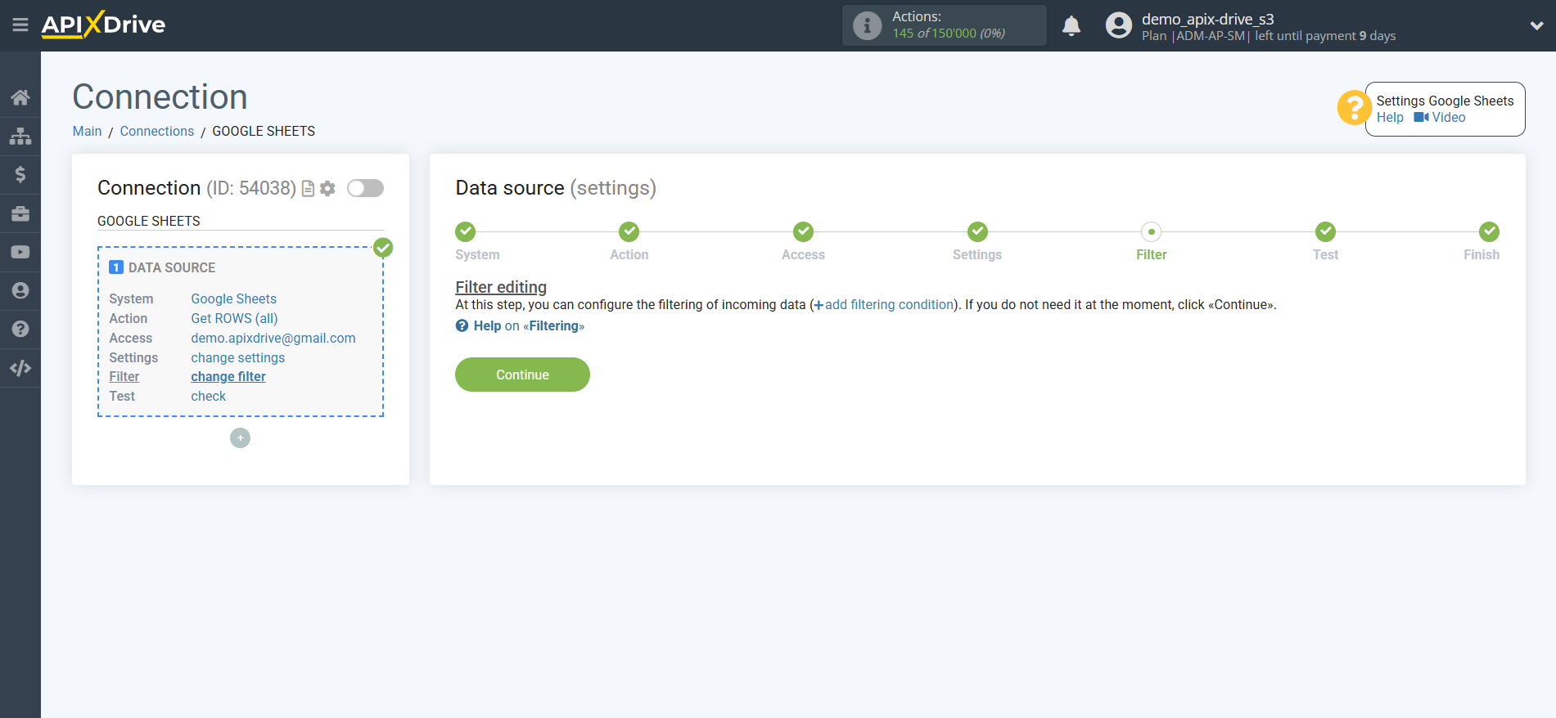1556x718 pixels.
Task: Click the developer code icon in sidebar
Action: click(x=20, y=368)
